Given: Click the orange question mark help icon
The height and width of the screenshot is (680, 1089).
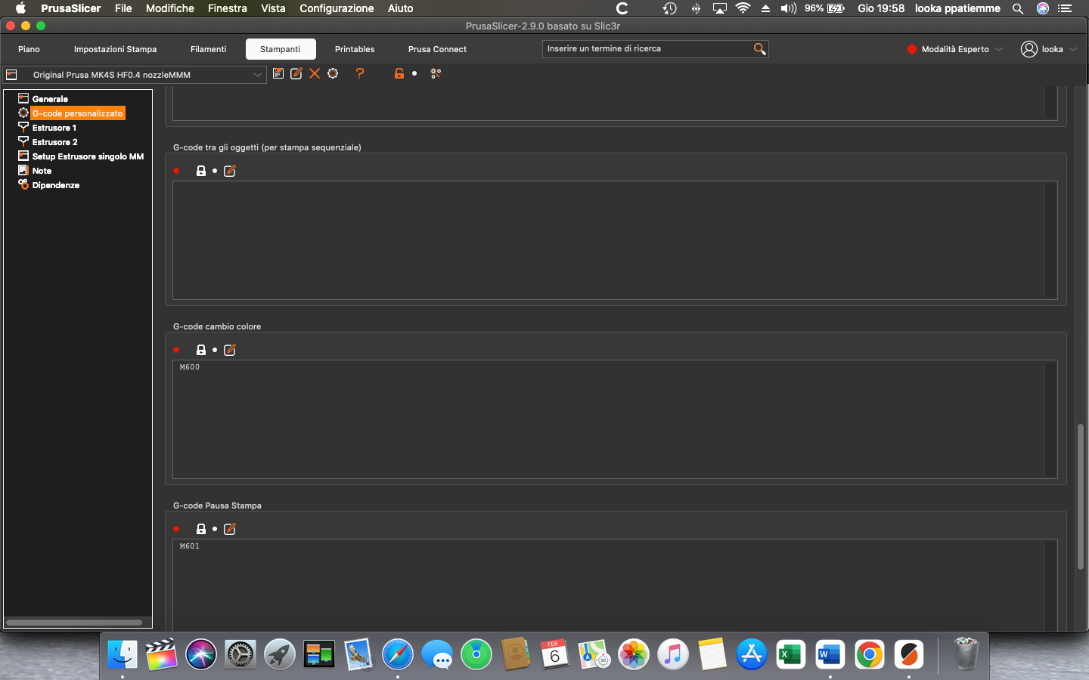Looking at the screenshot, I should pyautogui.click(x=360, y=73).
